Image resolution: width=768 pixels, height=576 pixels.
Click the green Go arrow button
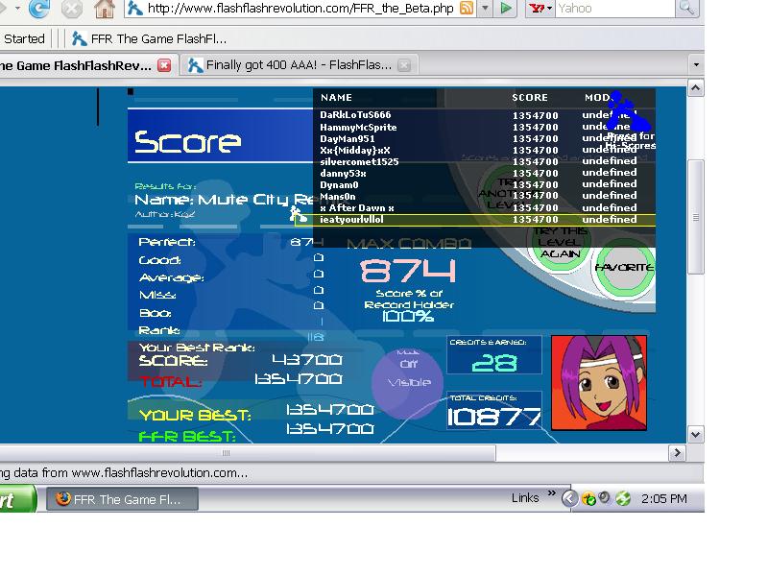[506, 9]
